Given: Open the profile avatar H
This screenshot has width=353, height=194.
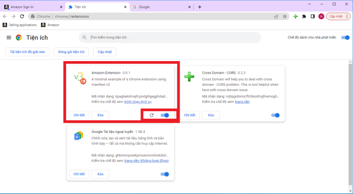Looking at the screenshot, I should pyautogui.click(x=321, y=16).
